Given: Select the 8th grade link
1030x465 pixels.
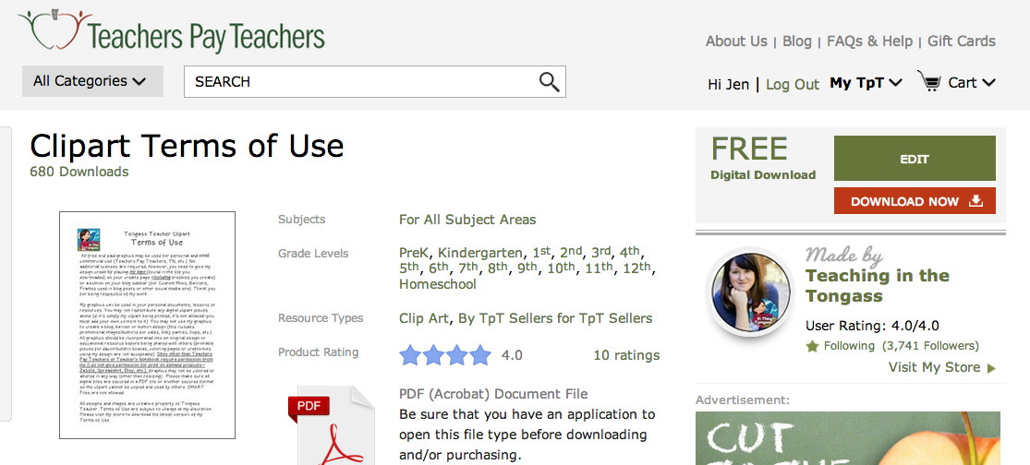Looking at the screenshot, I should click(x=498, y=268).
